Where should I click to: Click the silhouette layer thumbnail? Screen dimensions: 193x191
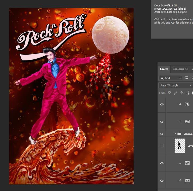click(180, 146)
